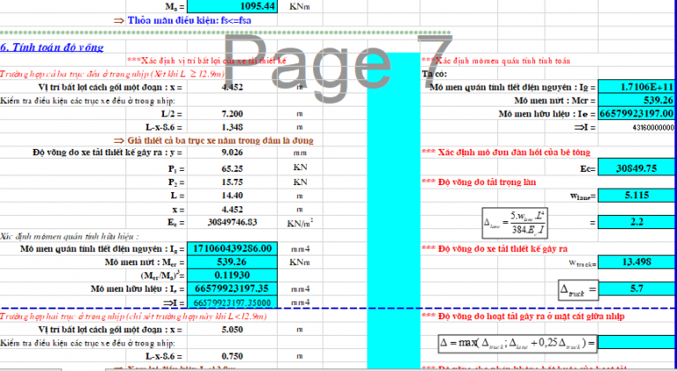Select the wlane cell 5.115

coord(637,196)
